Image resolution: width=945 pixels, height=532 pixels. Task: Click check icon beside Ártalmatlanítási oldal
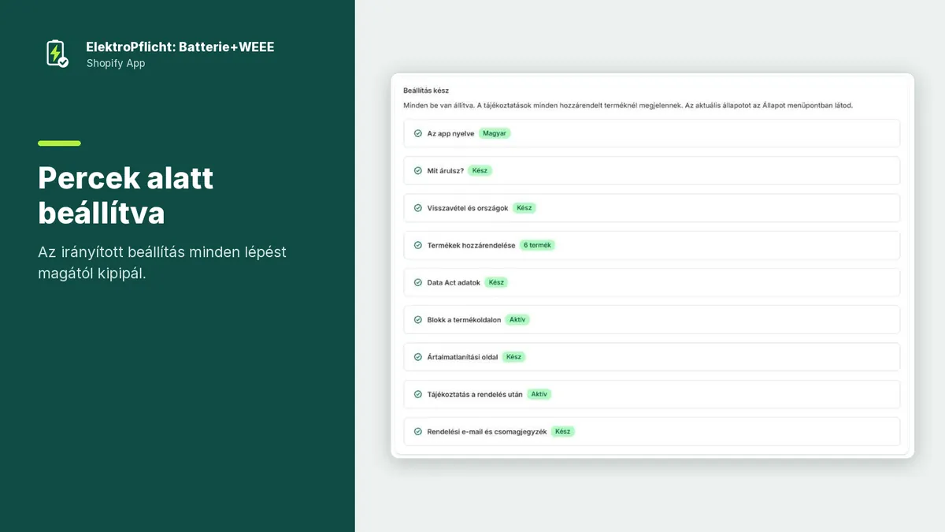pyautogui.click(x=418, y=357)
